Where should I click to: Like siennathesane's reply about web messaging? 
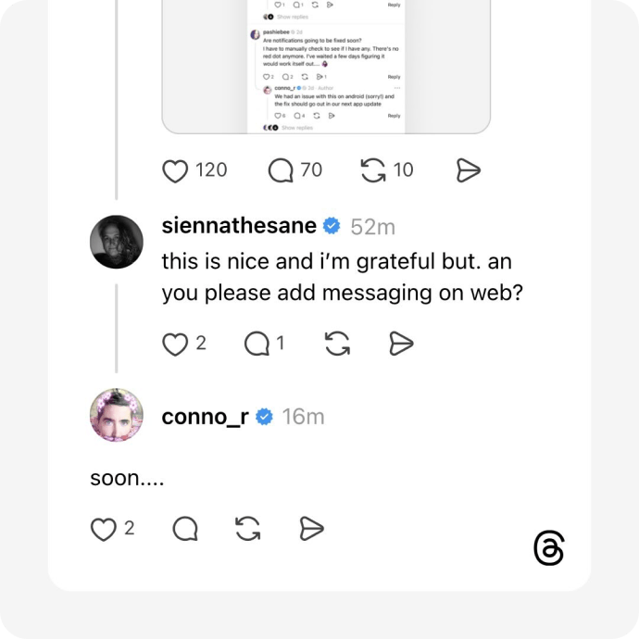pos(176,345)
